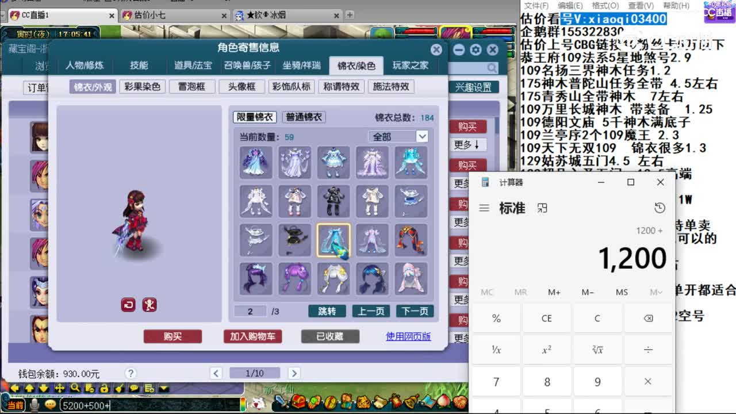Viewport: 736px width, 414px height.
Task: Open the 编辑(E) menu in Notepad
Action: point(572,5)
